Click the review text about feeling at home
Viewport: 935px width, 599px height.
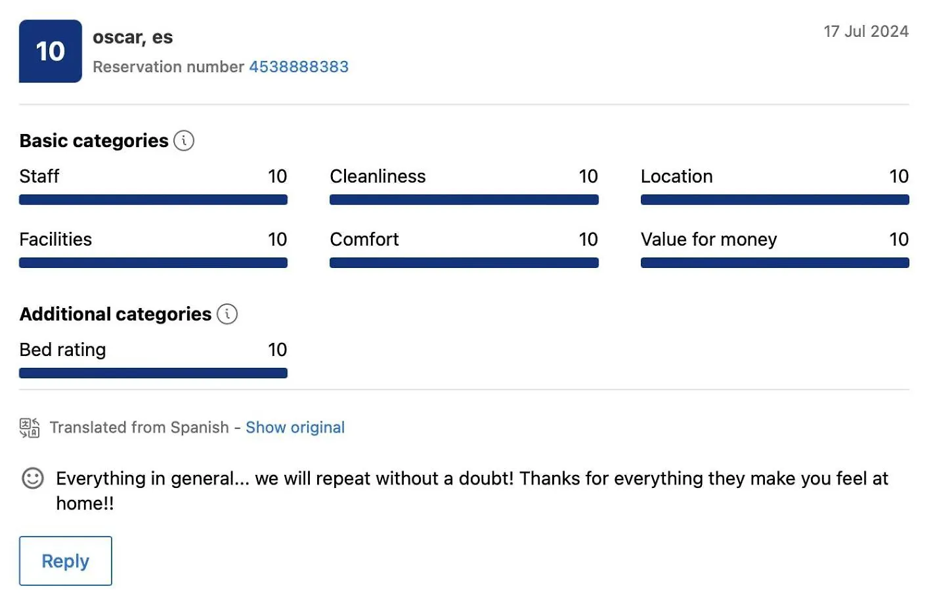(471, 491)
